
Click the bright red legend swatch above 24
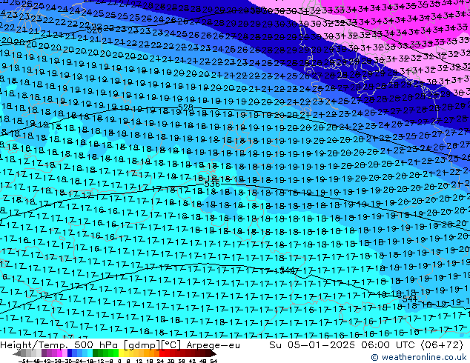point(162,353)
